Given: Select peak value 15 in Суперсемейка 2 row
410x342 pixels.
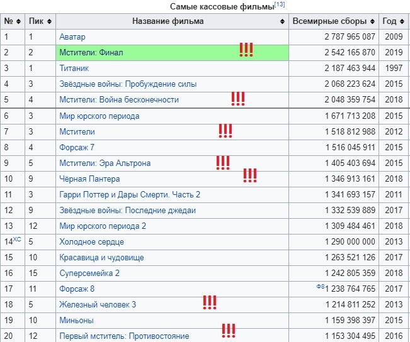Looking at the screenshot, I should (x=33, y=273).
